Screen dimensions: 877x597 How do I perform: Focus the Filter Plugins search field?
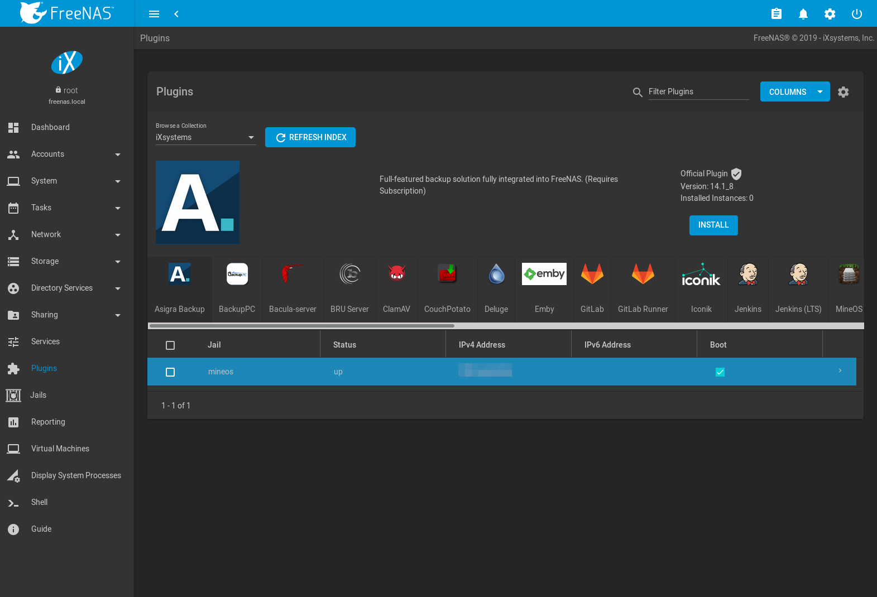click(x=698, y=92)
